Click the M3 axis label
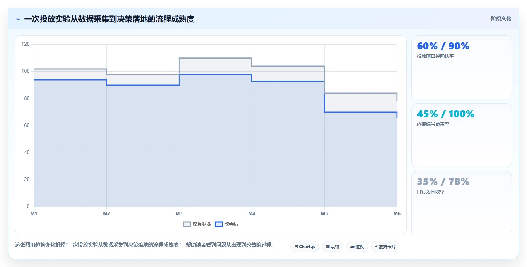Image resolution: width=527 pixels, height=267 pixels. coord(179,213)
